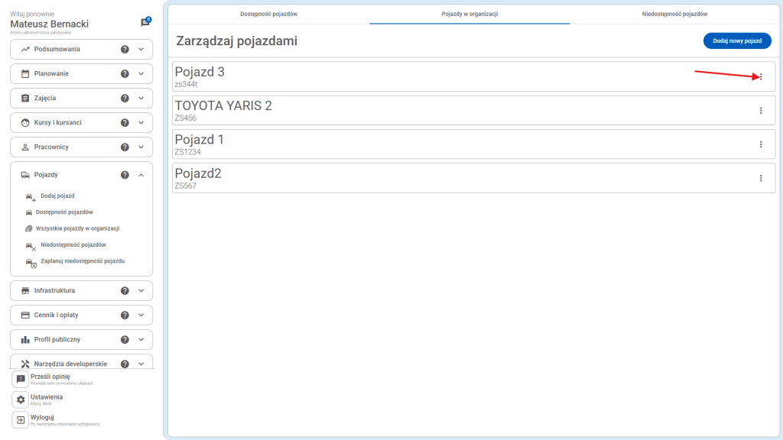The width and height of the screenshot is (783, 440).
Task: Click help icon beside Kursy i kursanci
Action: [x=125, y=123]
